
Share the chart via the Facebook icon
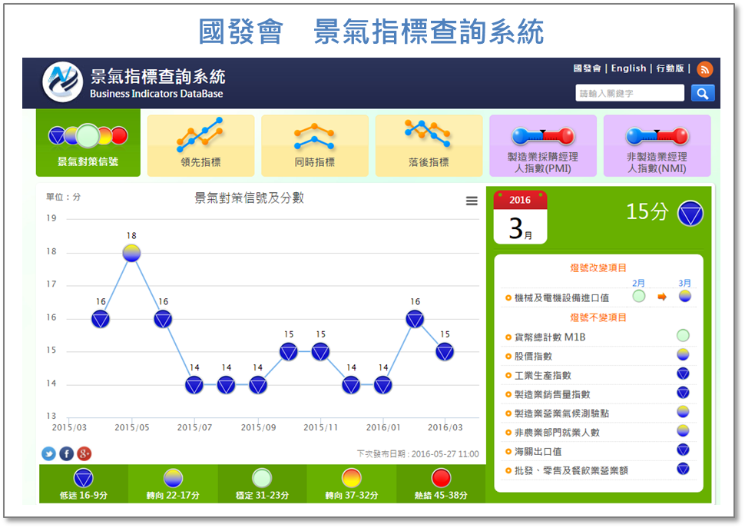click(x=66, y=453)
